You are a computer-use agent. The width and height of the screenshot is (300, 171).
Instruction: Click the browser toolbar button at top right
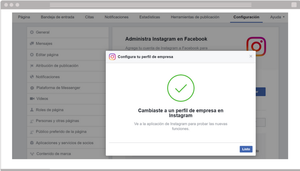[294, 5]
